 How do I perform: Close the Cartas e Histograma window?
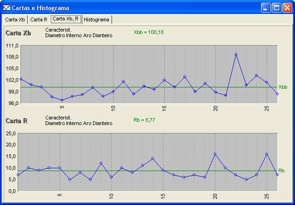tap(287, 8)
